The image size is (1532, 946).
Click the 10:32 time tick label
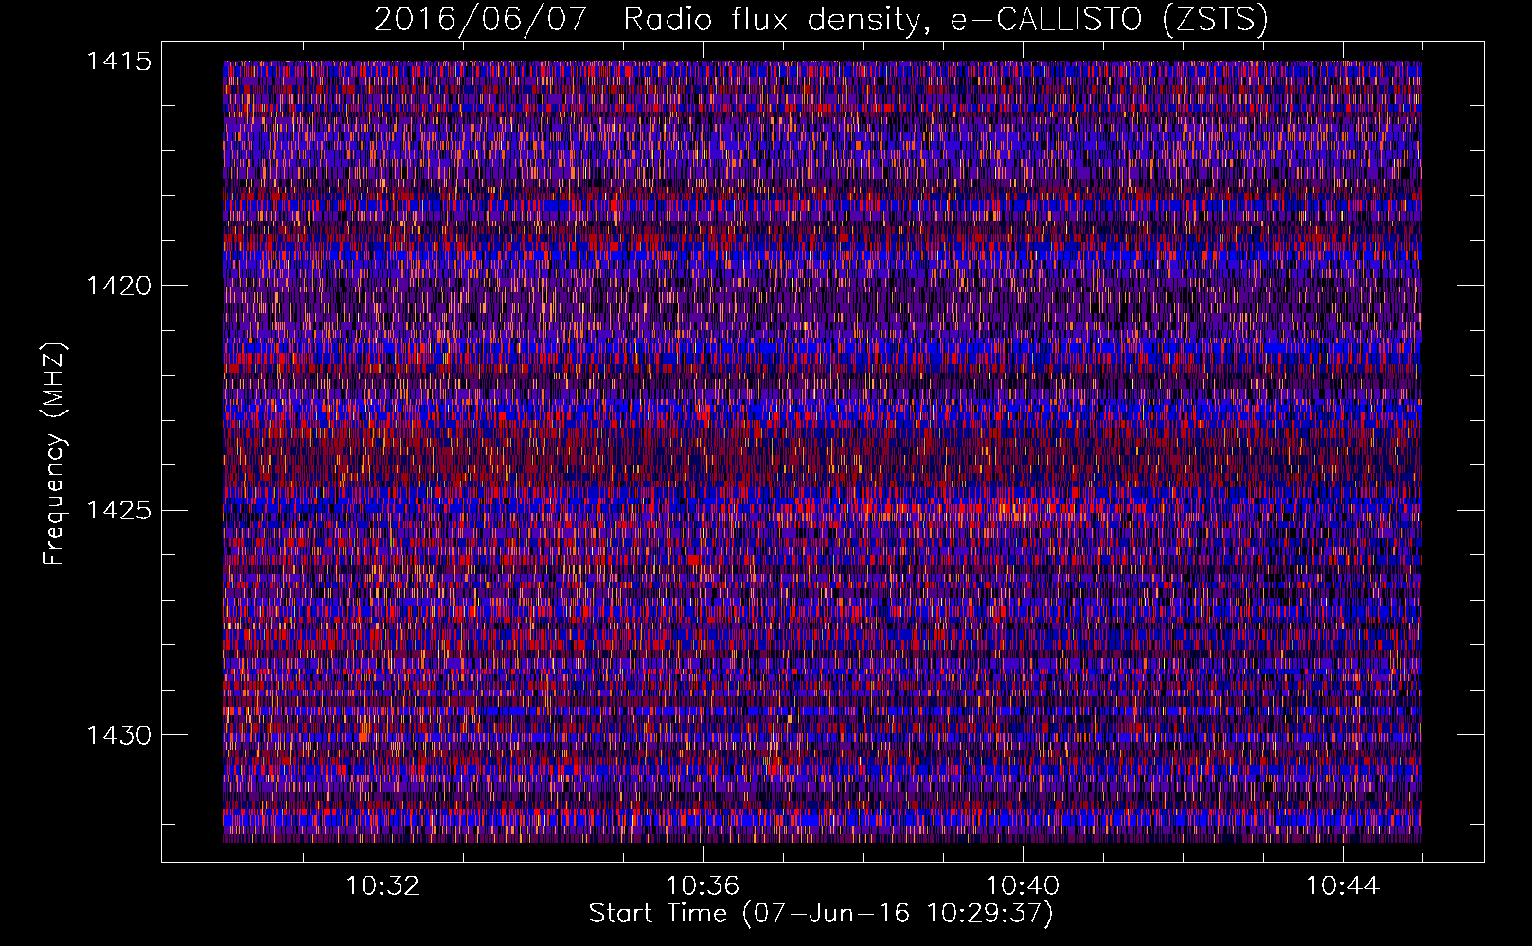click(383, 886)
